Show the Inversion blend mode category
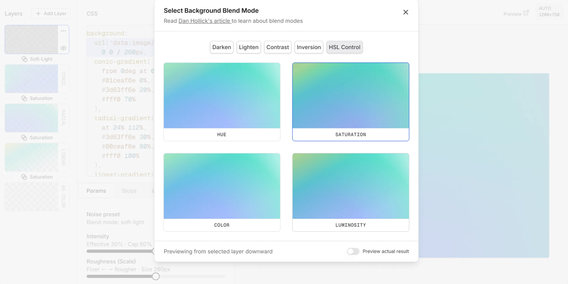568x284 pixels. click(x=309, y=47)
